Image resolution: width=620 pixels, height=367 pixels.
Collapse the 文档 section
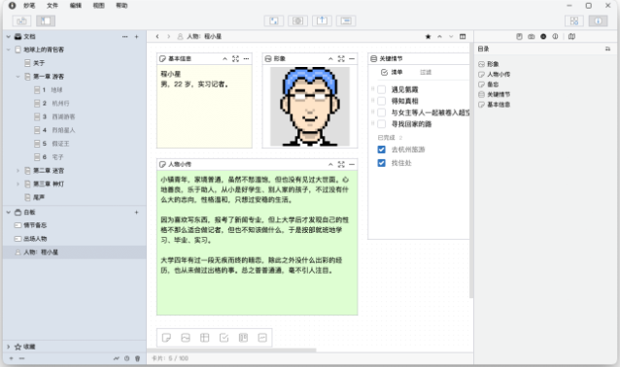click(9, 36)
